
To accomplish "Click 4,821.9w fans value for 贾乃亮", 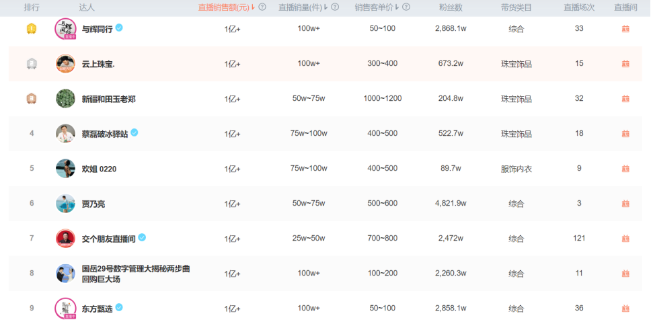I will [451, 203].
